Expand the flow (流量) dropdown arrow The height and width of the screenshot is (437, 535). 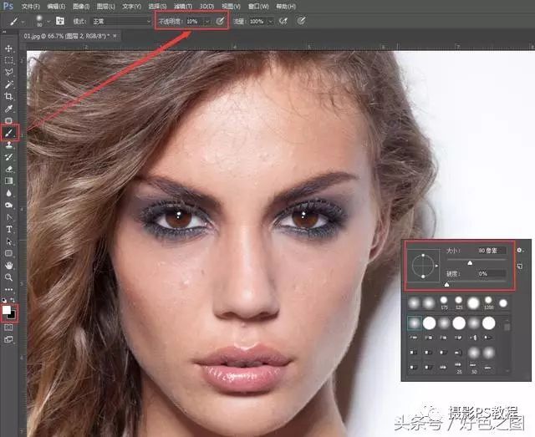click(270, 20)
